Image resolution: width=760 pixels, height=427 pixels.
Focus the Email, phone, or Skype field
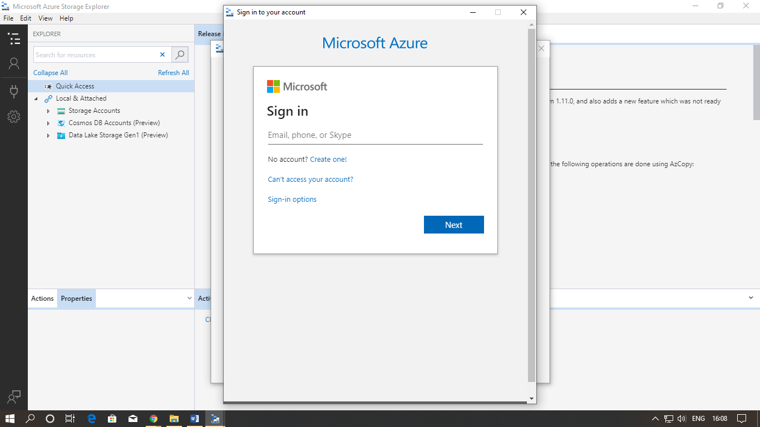pyautogui.click(x=376, y=135)
